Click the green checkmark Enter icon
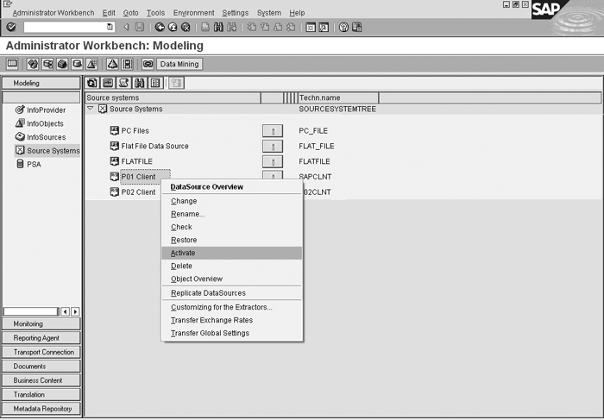This screenshot has height=420, width=604. [x=11, y=27]
